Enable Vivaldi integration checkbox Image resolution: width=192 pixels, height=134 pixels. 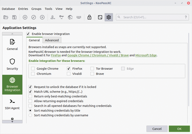point(68,74)
